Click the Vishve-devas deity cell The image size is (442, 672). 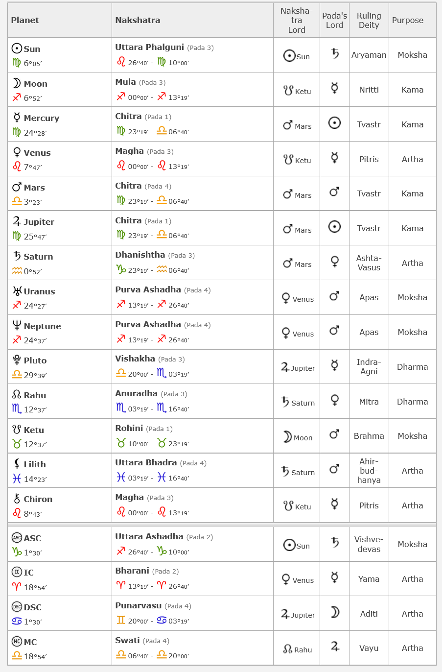tap(369, 544)
